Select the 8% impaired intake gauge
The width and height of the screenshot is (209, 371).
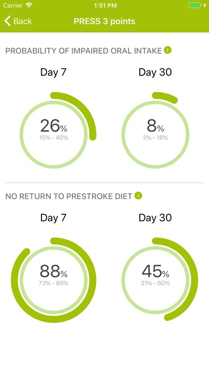pyautogui.click(x=155, y=130)
